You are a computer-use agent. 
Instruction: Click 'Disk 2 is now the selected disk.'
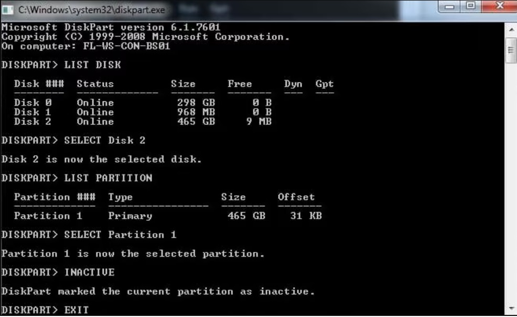coord(102,160)
